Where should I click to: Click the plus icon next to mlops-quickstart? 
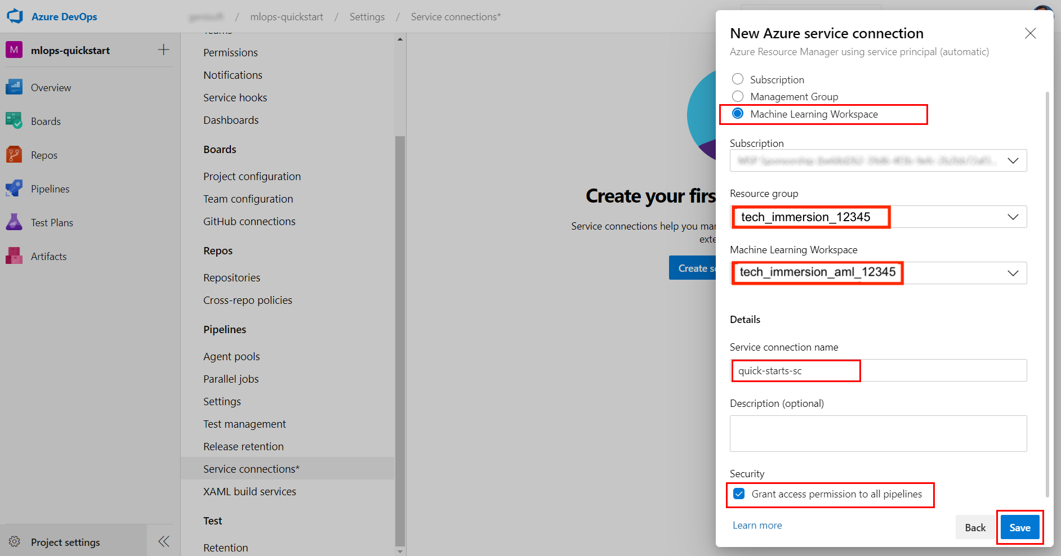pyautogui.click(x=163, y=50)
